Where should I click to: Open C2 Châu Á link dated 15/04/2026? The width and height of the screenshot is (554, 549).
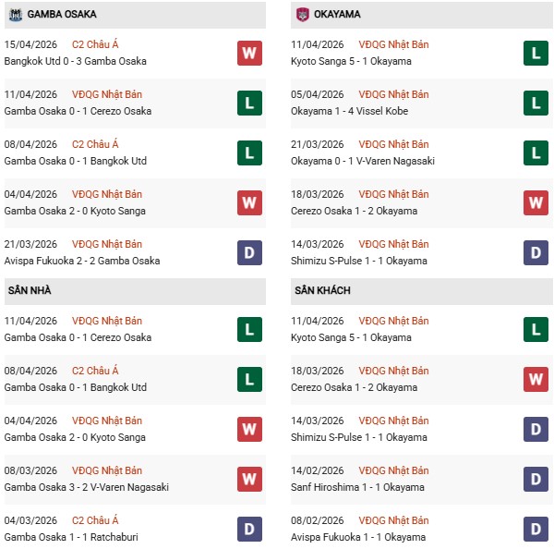click(94, 44)
